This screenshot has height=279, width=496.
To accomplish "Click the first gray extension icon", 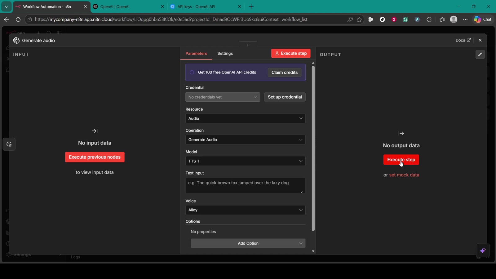I will (x=371, y=20).
